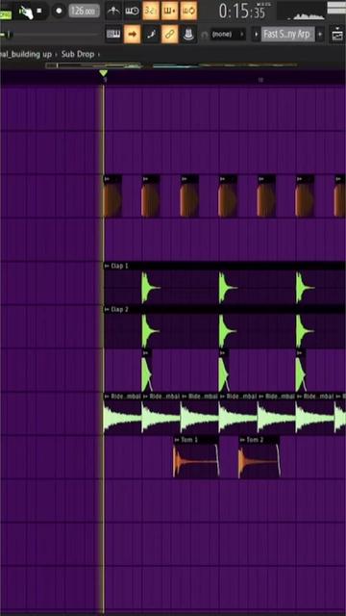Click bar 10 on the timeline ruler
Screen dimensions: 346x616
tap(260, 80)
